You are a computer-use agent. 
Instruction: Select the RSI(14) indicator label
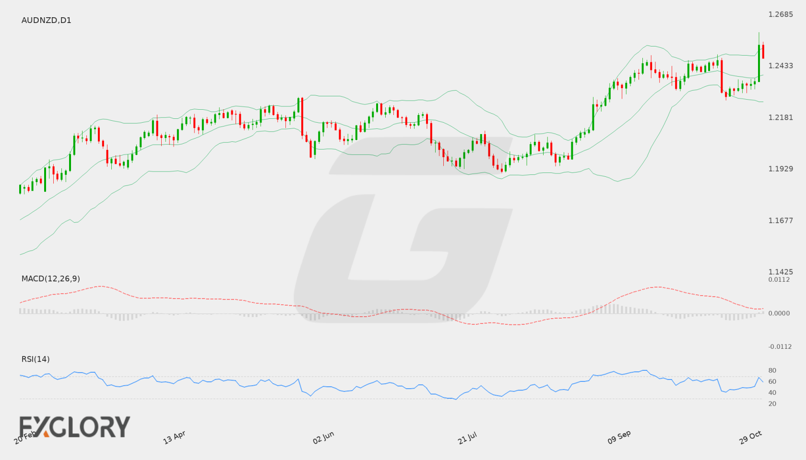click(x=36, y=359)
